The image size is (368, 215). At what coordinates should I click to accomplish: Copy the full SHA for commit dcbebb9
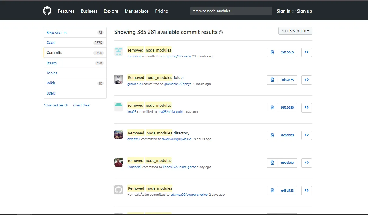click(x=272, y=135)
